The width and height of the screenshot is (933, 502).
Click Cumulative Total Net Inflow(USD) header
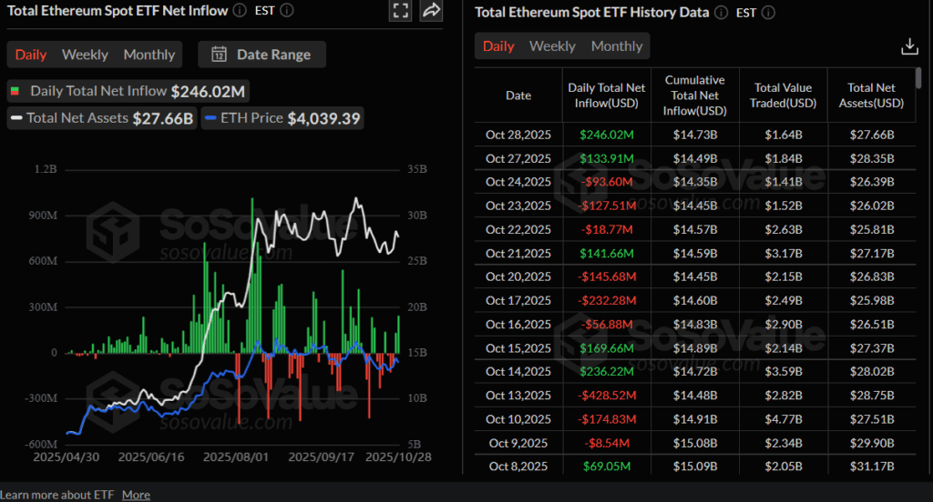[695, 95]
